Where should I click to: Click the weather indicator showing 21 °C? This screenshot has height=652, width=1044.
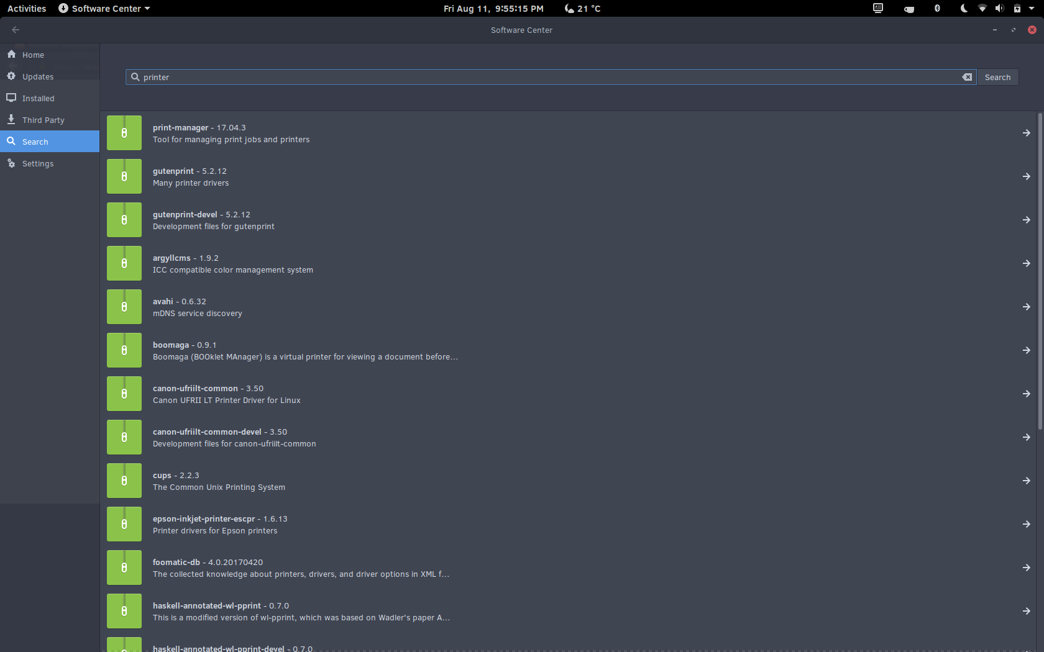point(582,8)
